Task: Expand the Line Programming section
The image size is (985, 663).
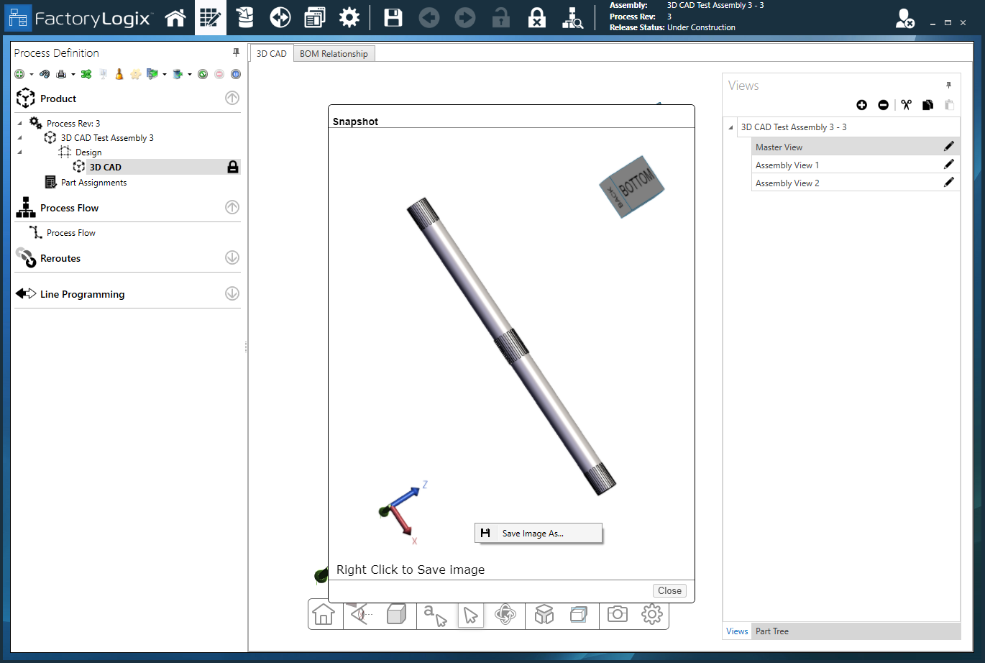Action: point(232,293)
